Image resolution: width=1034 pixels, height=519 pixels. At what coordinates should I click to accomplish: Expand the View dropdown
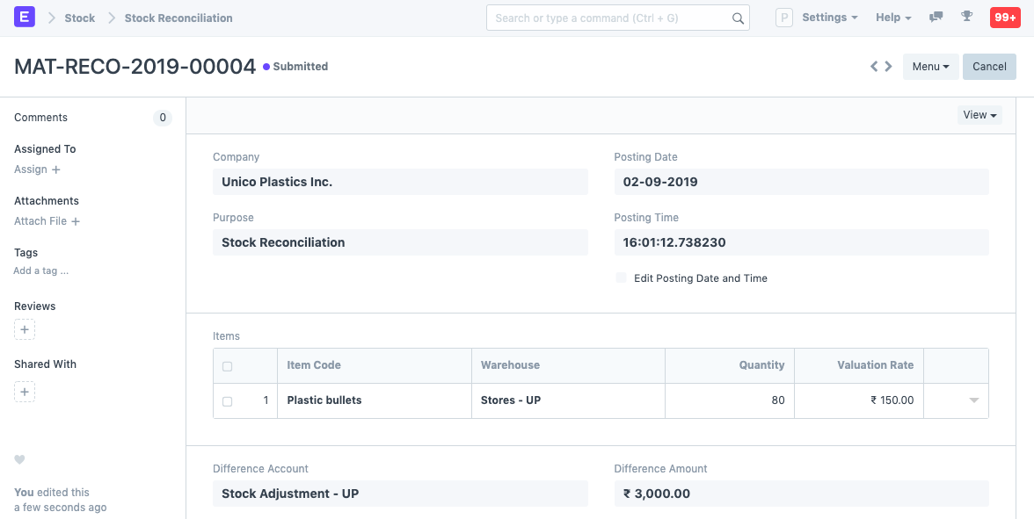(x=979, y=115)
